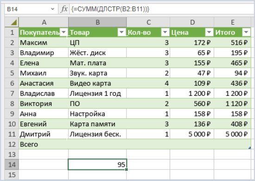Open the Name Box dropdown arrow

pos(52,9)
